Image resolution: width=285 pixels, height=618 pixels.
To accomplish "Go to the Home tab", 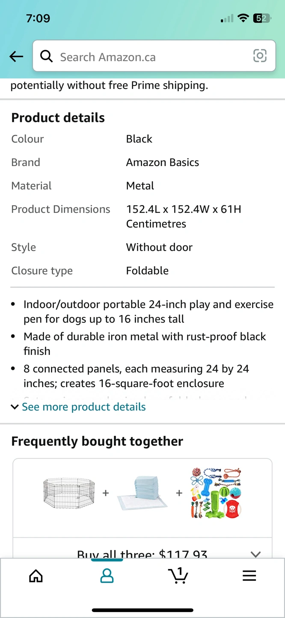I will click(x=36, y=576).
